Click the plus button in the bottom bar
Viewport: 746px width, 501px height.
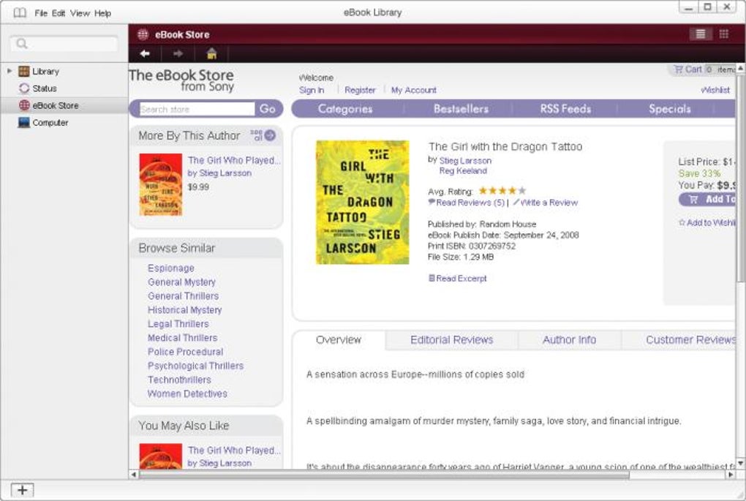click(x=23, y=489)
